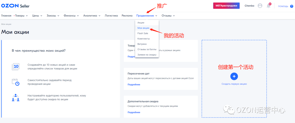Click the Мои акции page heading
The height and width of the screenshot is (123, 295).
click(x=15, y=32)
